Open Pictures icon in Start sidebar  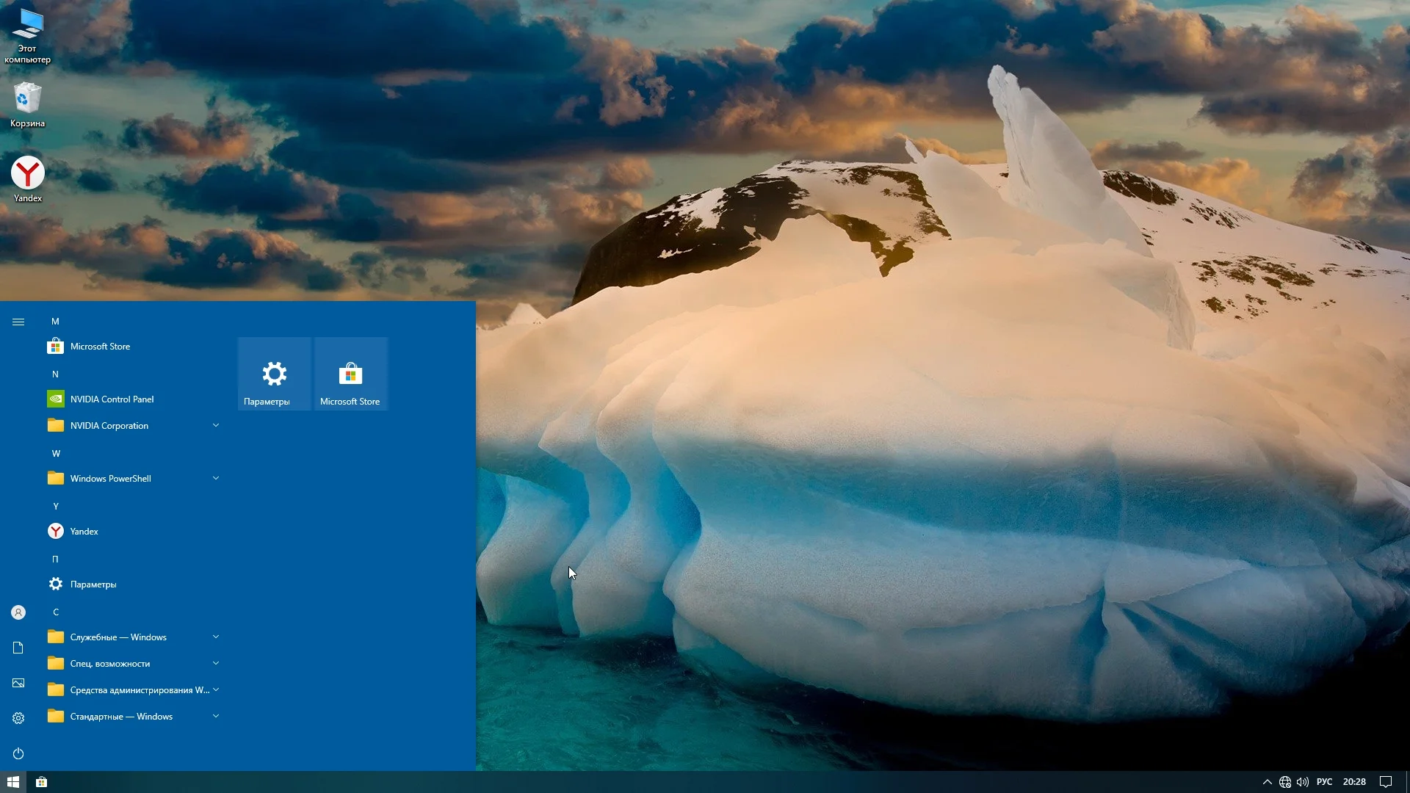click(18, 683)
